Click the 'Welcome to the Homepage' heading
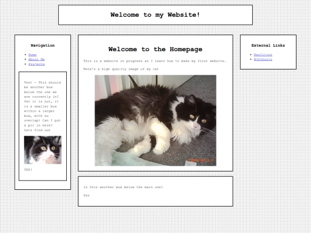Viewport: 311px width, 233px height. 155,49
